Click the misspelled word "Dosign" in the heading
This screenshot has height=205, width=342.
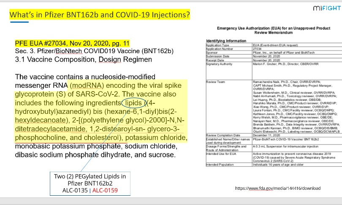110,59
